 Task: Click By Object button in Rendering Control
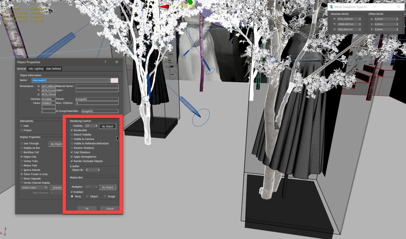(108, 126)
